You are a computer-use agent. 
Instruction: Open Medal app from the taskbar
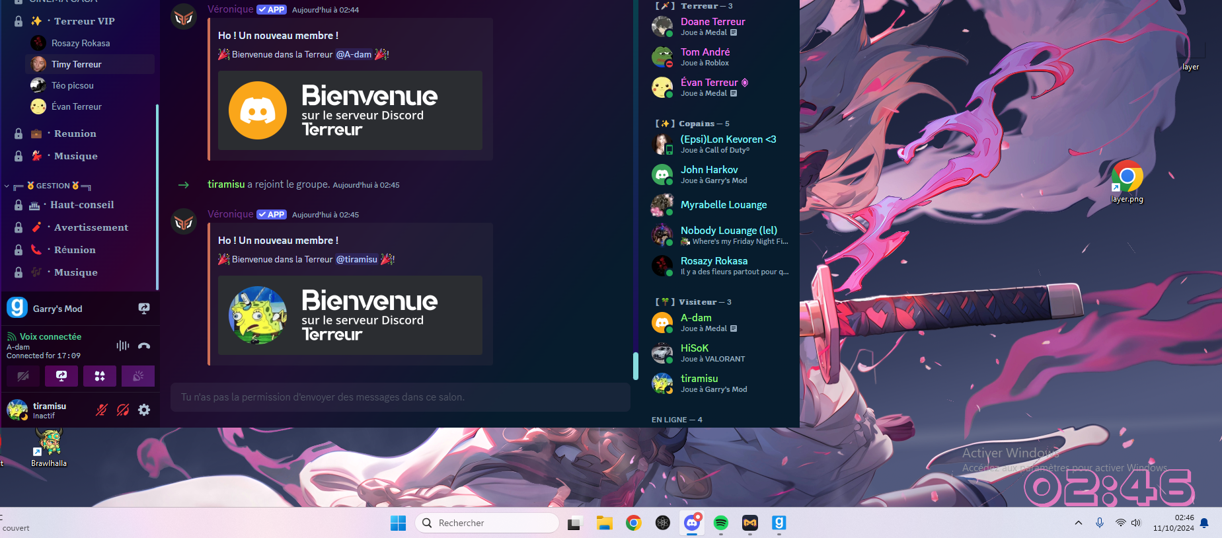point(750,523)
